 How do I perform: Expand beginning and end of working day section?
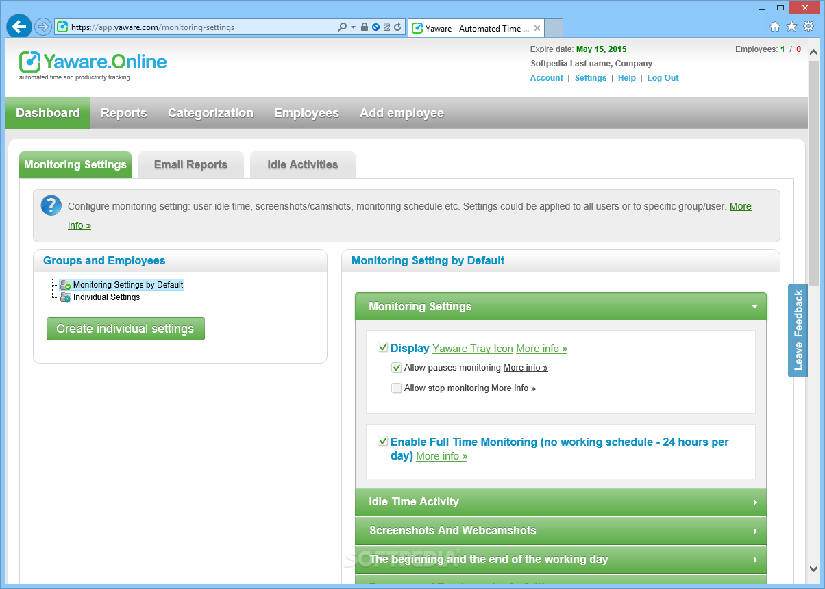[561, 560]
